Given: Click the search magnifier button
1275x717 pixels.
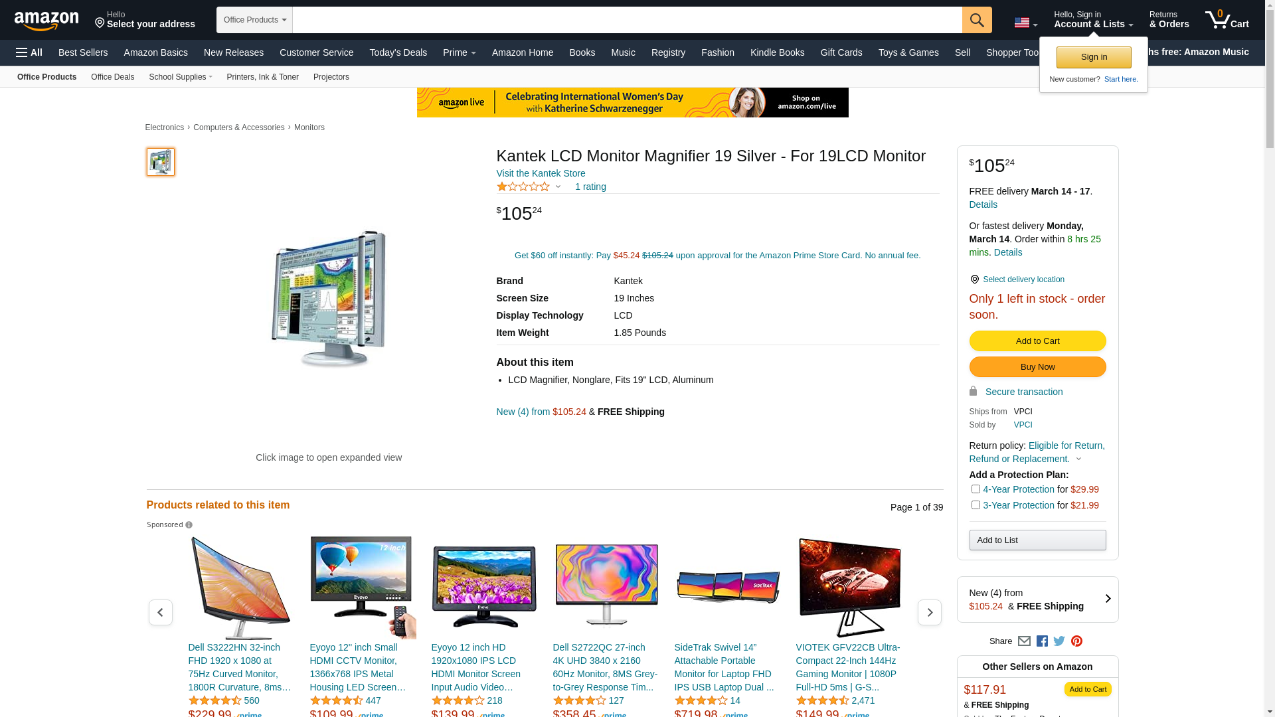Looking at the screenshot, I should coord(977,20).
